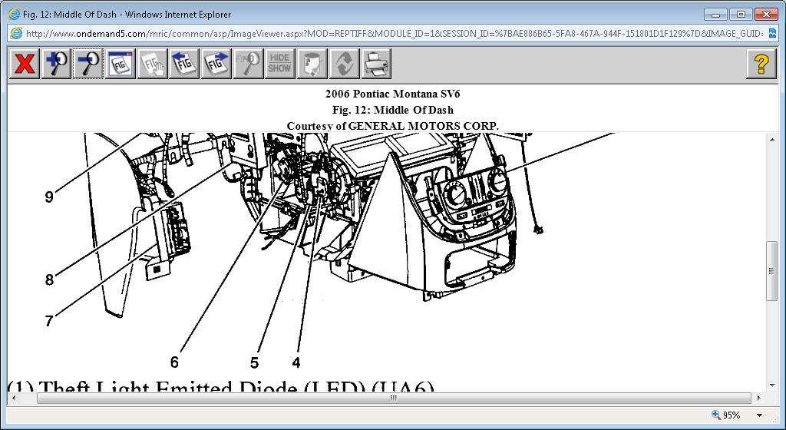Click the '2006 Pontiac Montana SV6' heading

[x=392, y=94]
